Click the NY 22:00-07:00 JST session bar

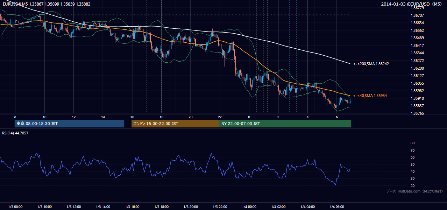285,124
